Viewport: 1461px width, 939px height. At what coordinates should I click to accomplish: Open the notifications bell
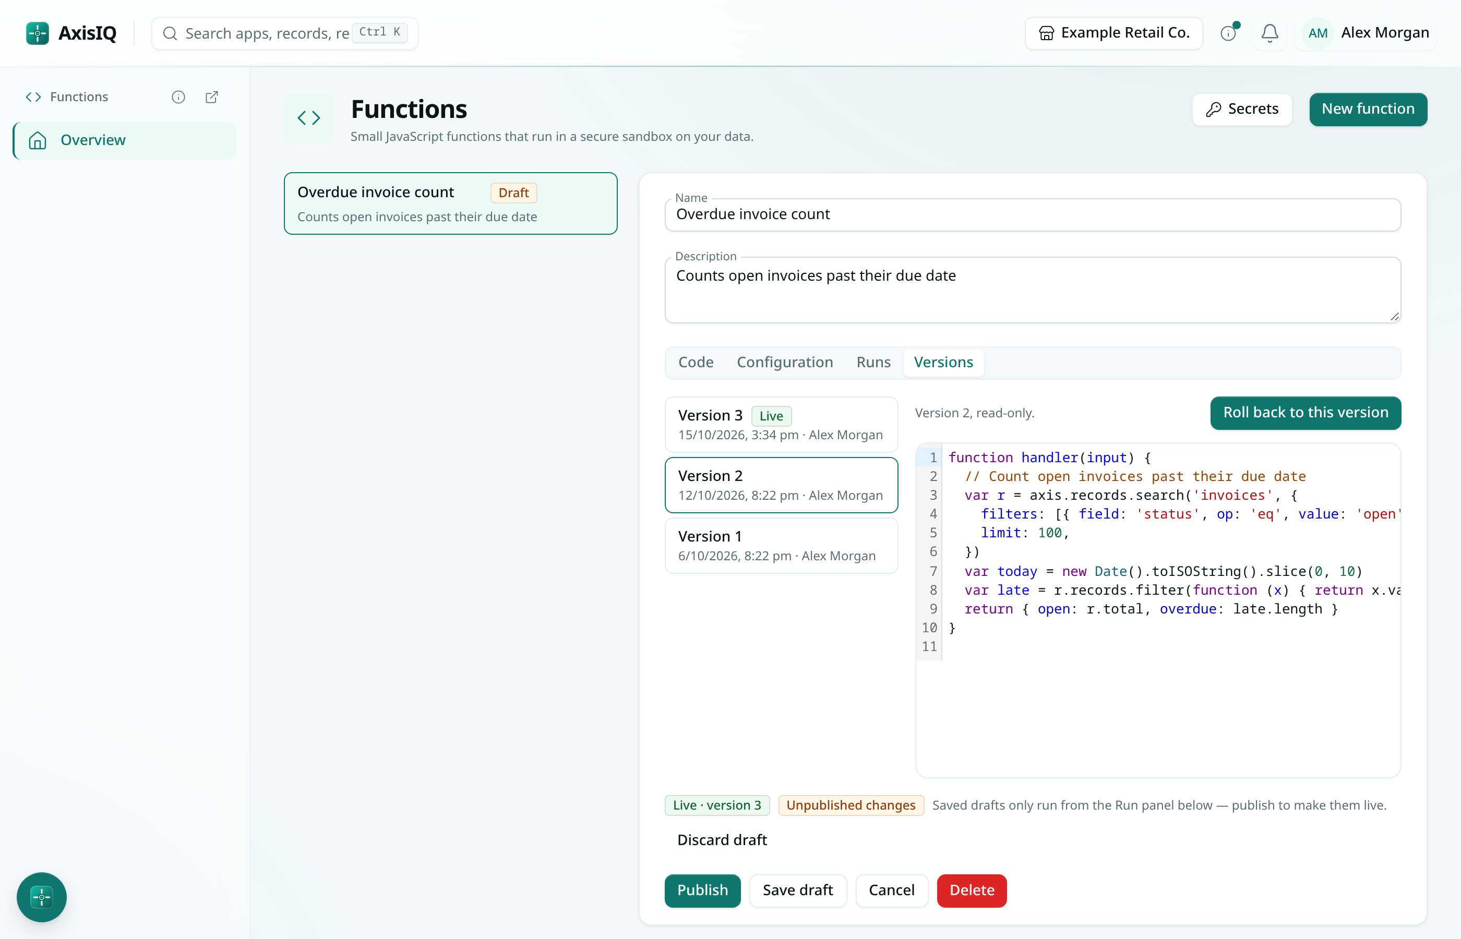(1270, 33)
